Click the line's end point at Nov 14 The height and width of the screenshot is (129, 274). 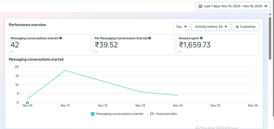(x=178, y=95)
